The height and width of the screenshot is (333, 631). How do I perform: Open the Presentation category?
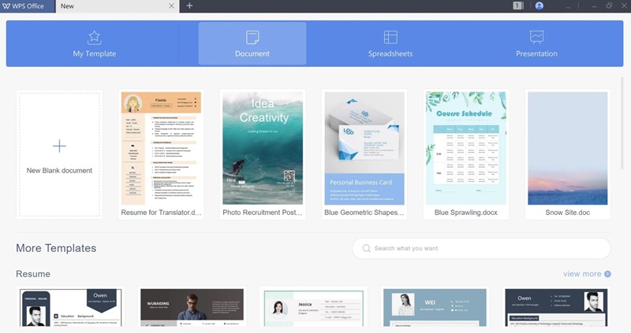point(536,44)
